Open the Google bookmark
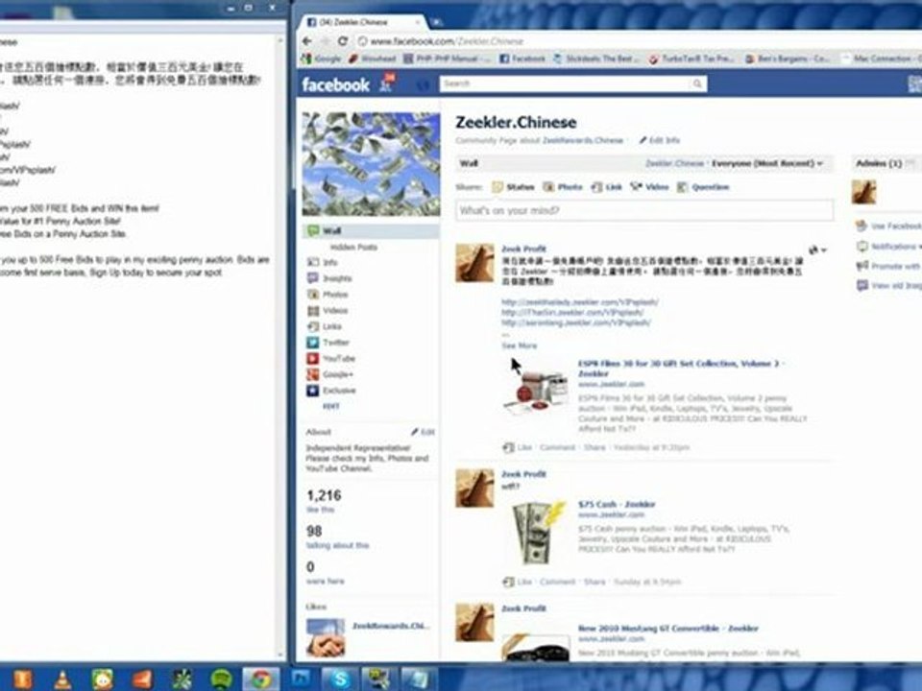Screen dimensions: 922x691 (321, 59)
